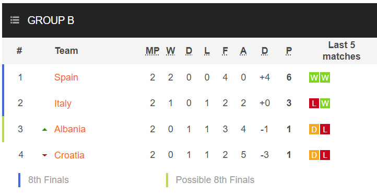The image size is (377, 194).
Task: Click the GROUP B title text
Action: pyautogui.click(x=51, y=20)
